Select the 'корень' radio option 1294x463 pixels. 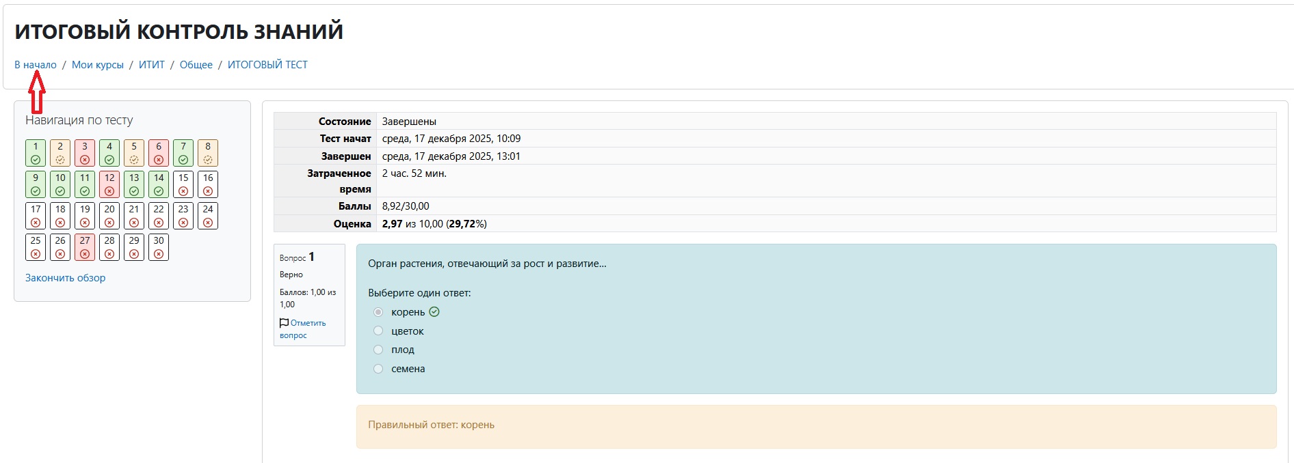pyautogui.click(x=378, y=312)
